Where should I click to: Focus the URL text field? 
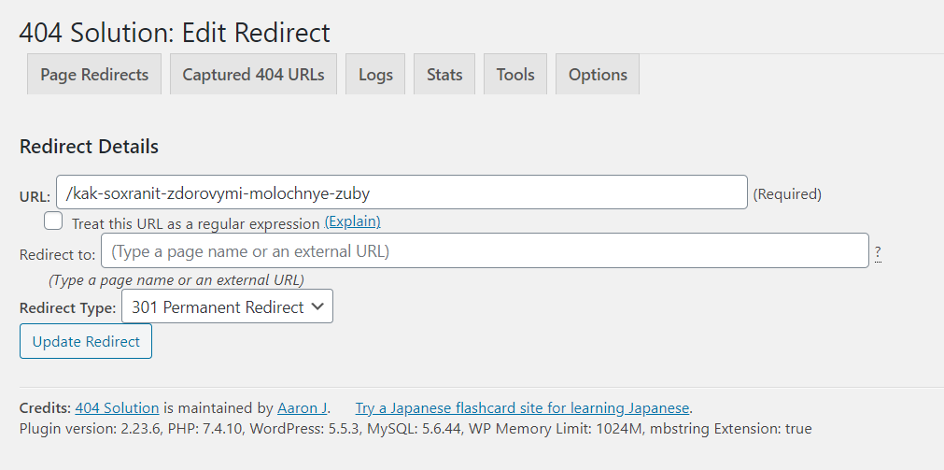(402, 192)
